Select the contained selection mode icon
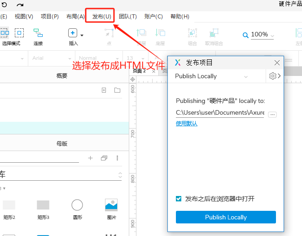302x236 pixels. point(19,33)
